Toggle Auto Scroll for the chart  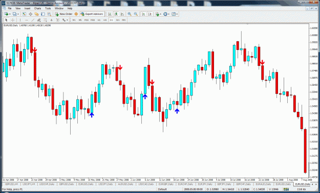143,14
